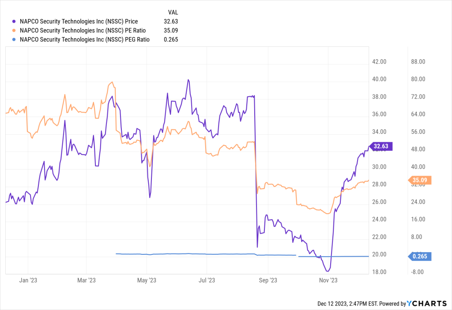The width and height of the screenshot is (452, 310).
Task: Click the May '23 axis label
Action: tap(147, 280)
